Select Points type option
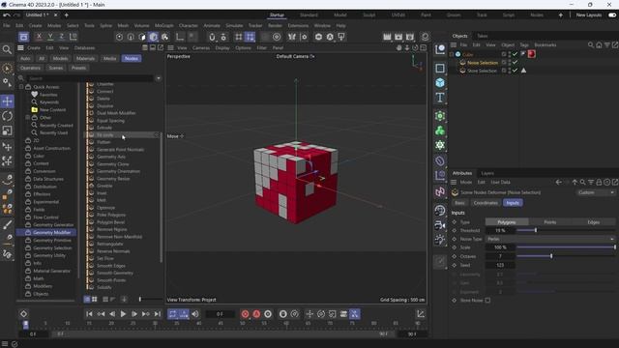This screenshot has height=348, width=619. pyautogui.click(x=550, y=222)
